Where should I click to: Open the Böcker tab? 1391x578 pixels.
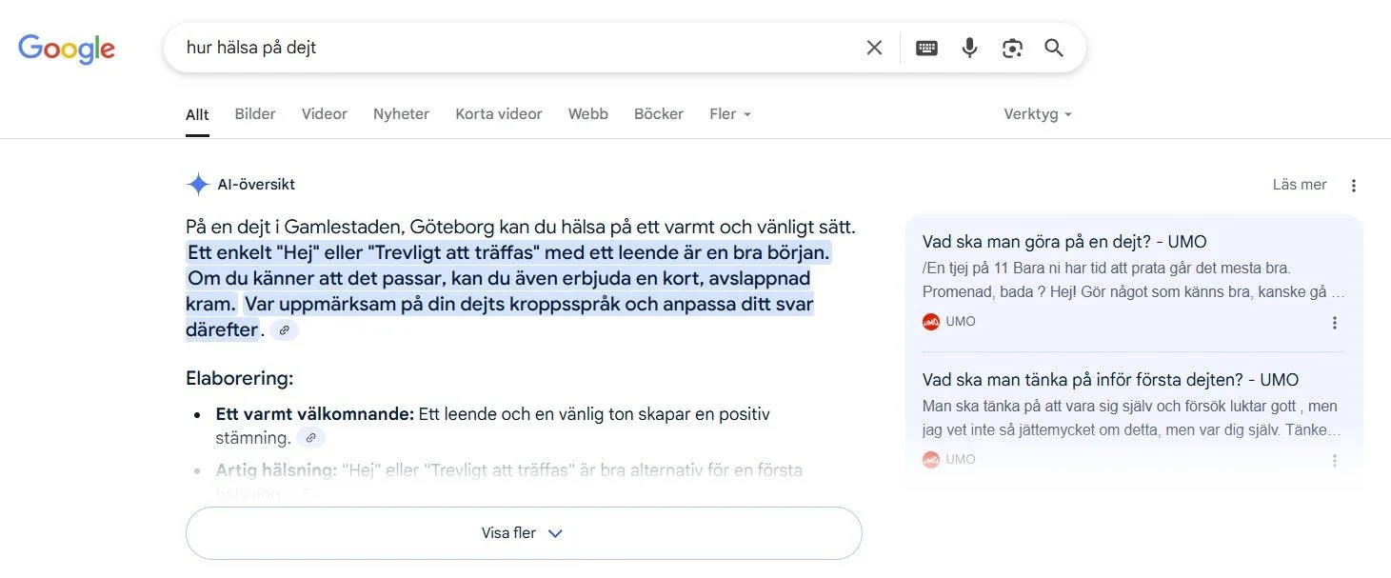click(659, 113)
